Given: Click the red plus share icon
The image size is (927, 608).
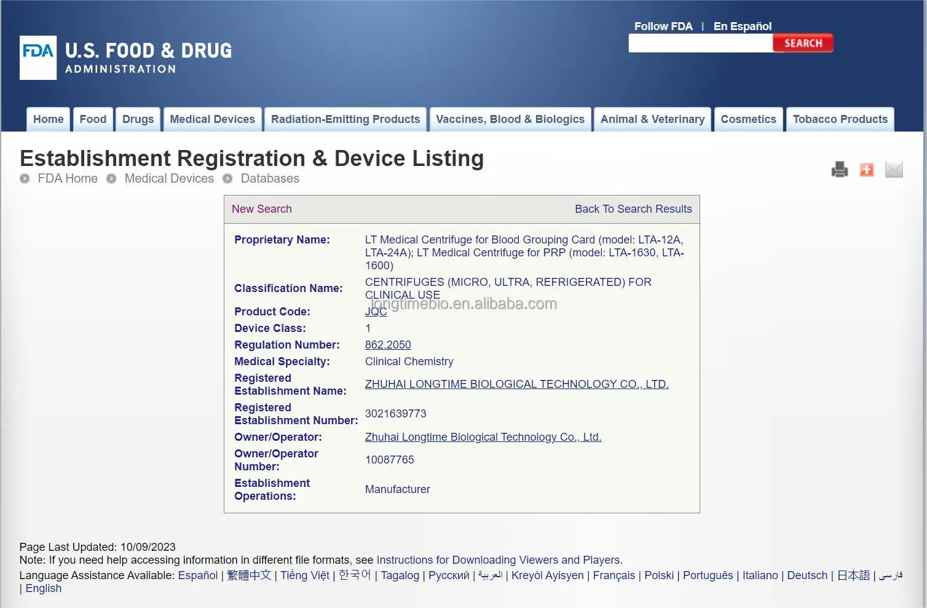Looking at the screenshot, I should (x=866, y=170).
